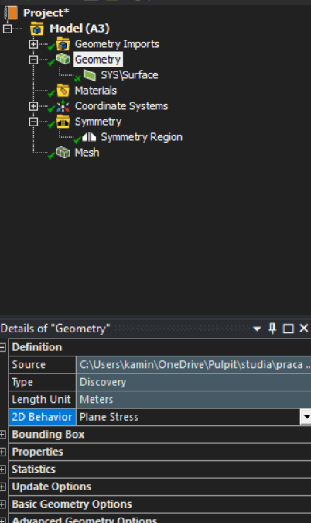This screenshot has height=523, width=311.
Task: Click the Geometry Imports folder icon
Action: tap(63, 44)
